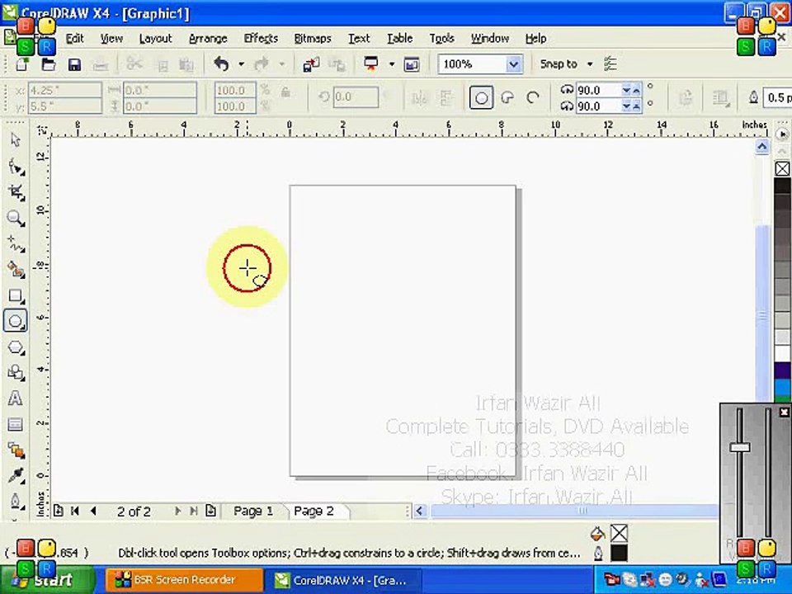This screenshot has height=594, width=792.
Task: Choose the Arc shape mode button
Action: [533, 97]
